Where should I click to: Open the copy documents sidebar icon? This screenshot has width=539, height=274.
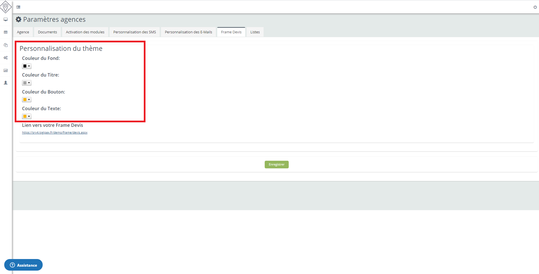(6, 45)
